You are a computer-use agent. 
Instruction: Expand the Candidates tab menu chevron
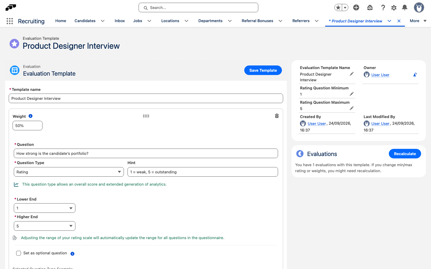click(103, 21)
